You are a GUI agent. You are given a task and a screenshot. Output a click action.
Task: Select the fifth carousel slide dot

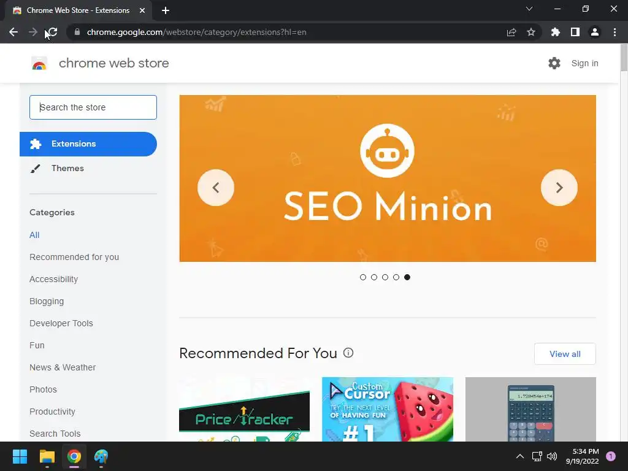point(407,277)
